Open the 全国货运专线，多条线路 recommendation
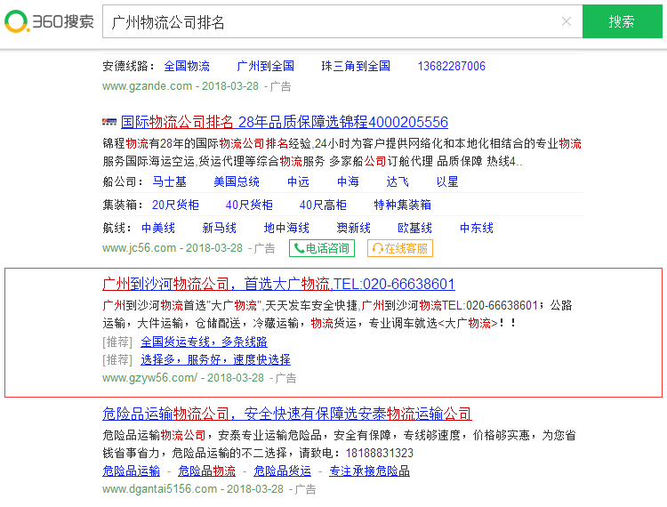Viewport: 667px width, 507px height. click(x=204, y=342)
